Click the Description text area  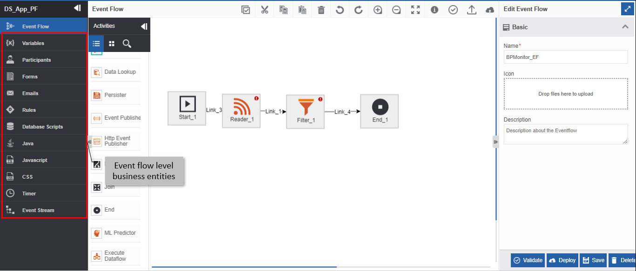coord(566,134)
